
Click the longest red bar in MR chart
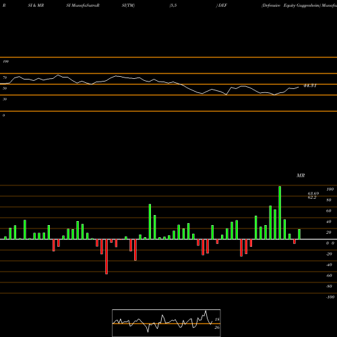click(106, 257)
